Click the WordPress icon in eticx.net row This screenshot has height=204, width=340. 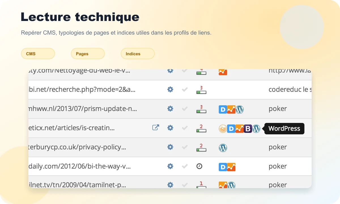(256, 129)
